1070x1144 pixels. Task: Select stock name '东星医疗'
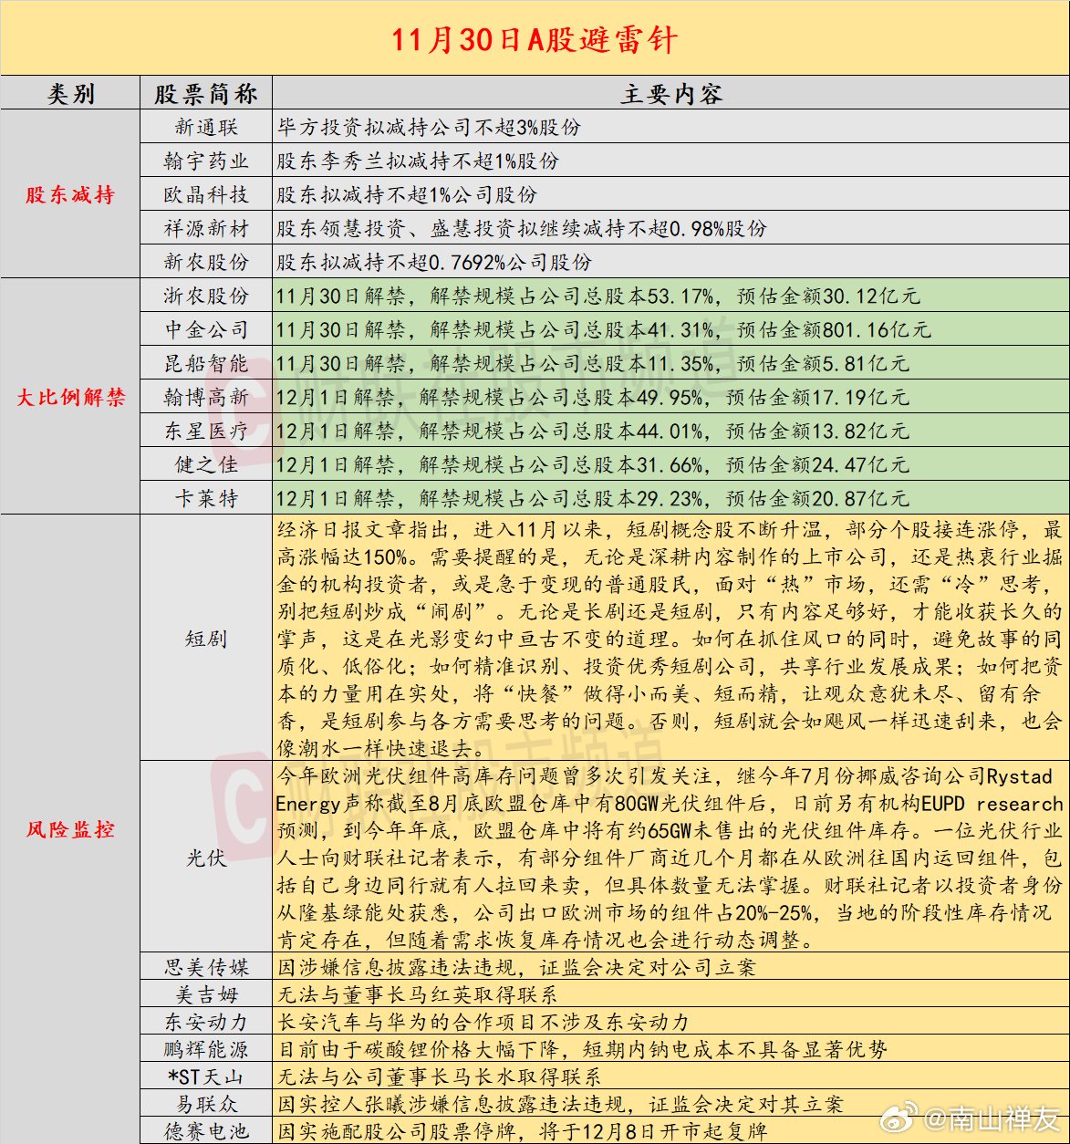[x=206, y=431]
